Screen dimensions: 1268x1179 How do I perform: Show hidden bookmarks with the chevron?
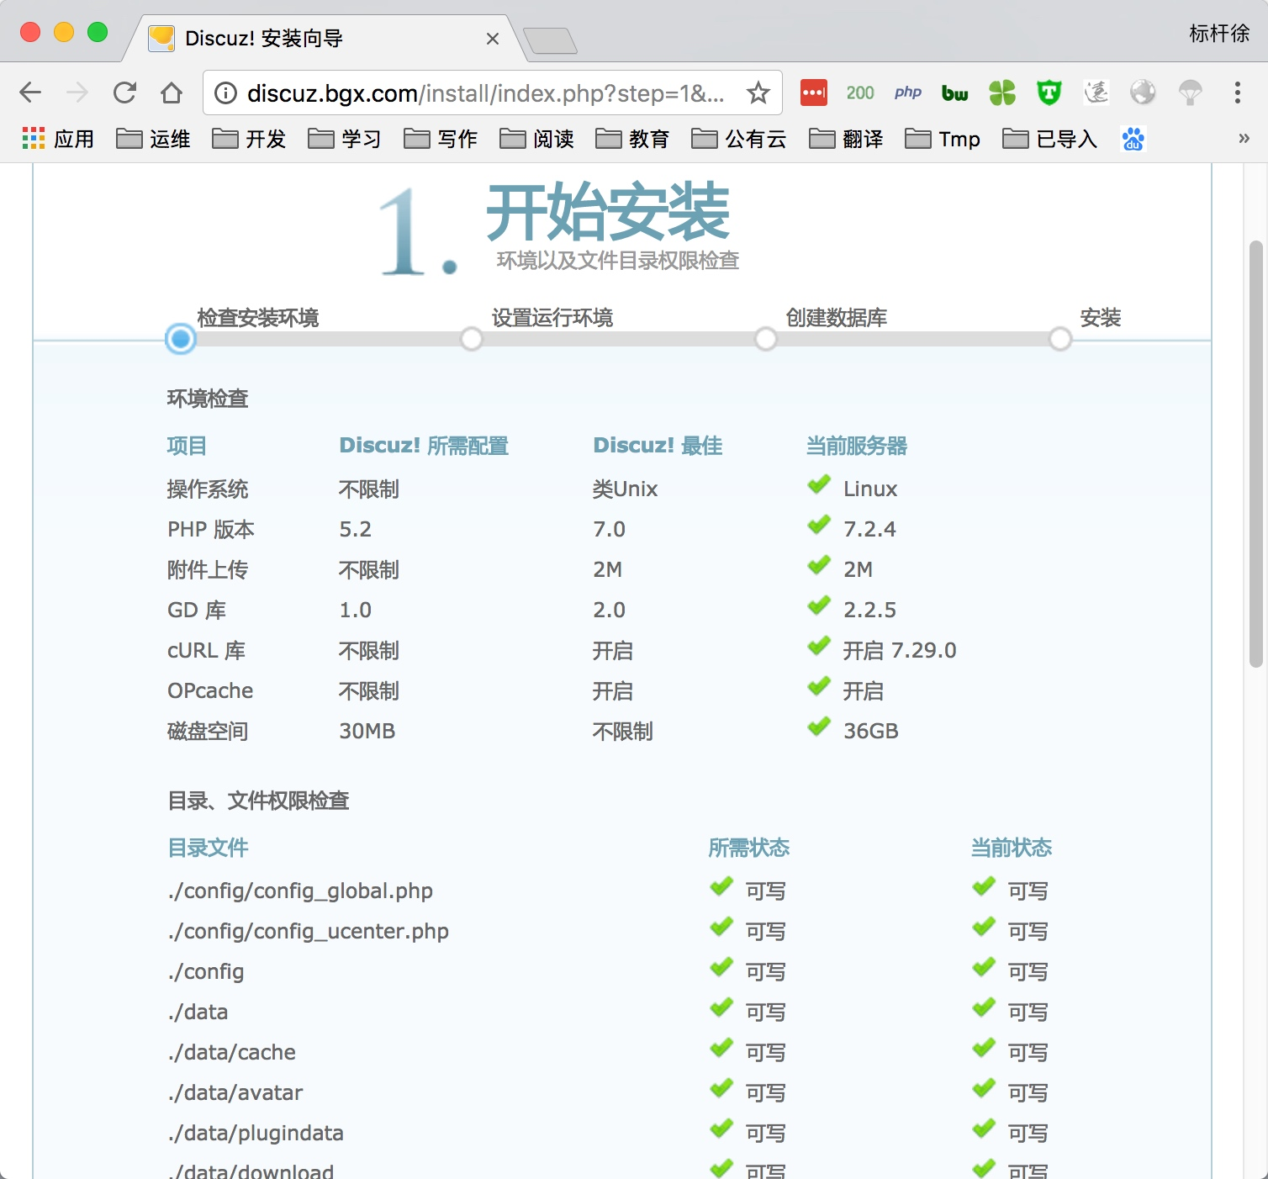coord(1244,139)
